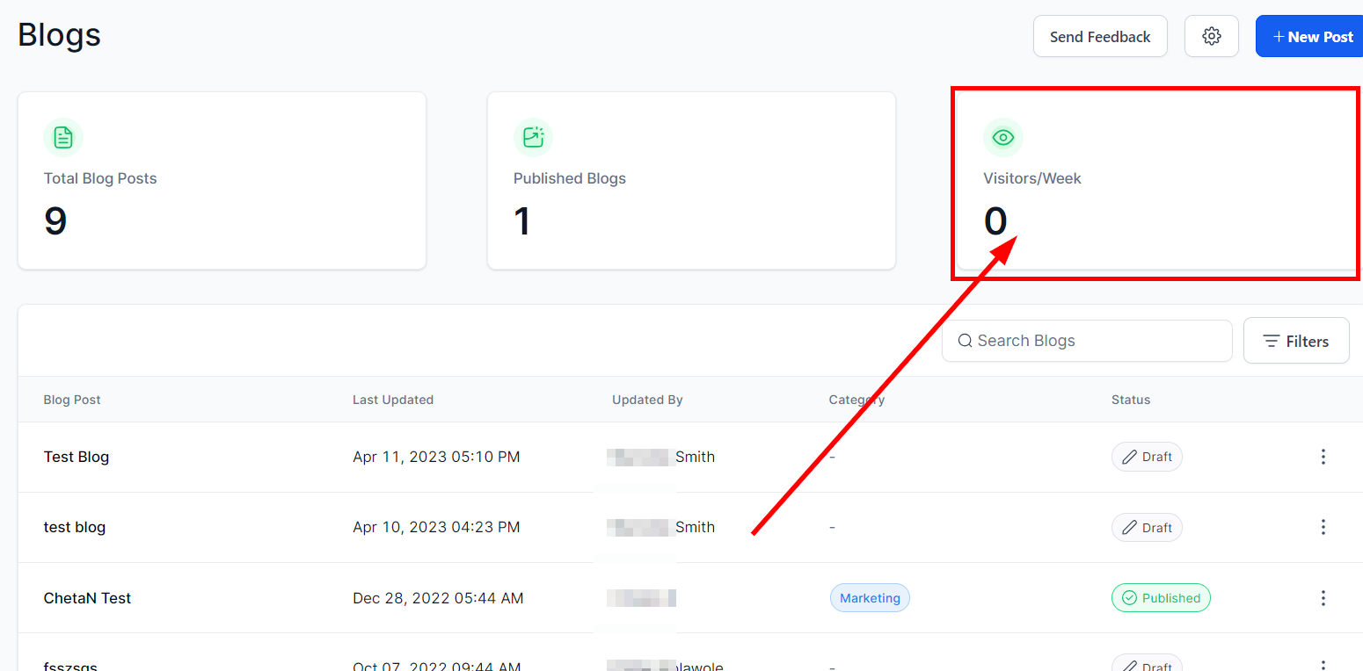
Task: Open the Filters dropdown
Action: pyautogui.click(x=1295, y=341)
